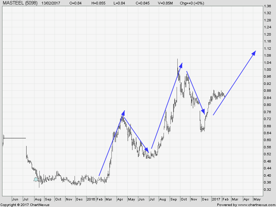
Task: Click the 2016 year label on the time axis
Action: pyautogui.click(x=91, y=199)
